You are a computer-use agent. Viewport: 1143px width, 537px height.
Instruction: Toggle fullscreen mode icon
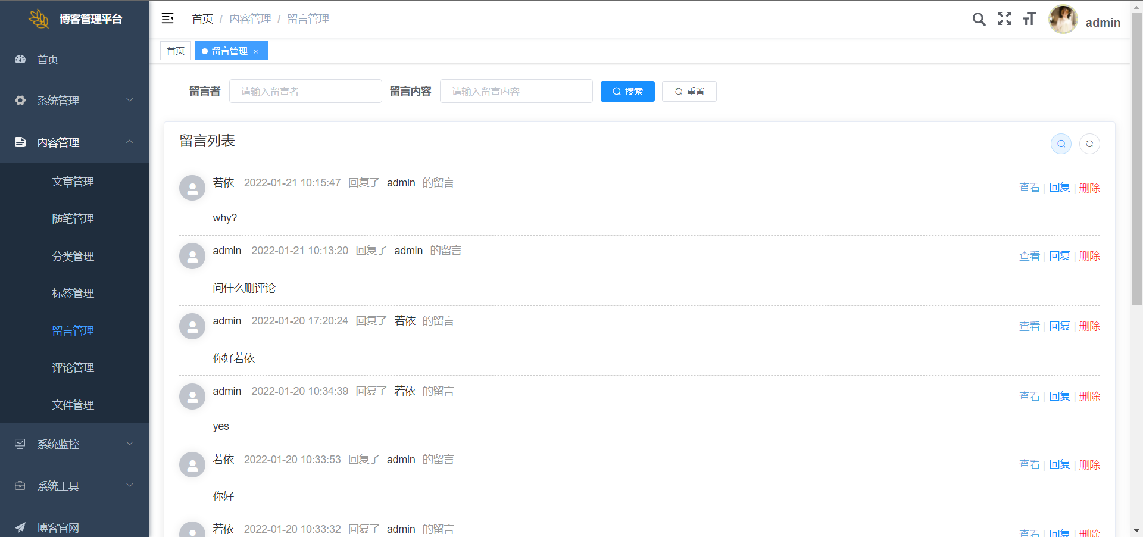pyautogui.click(x=1004, y=19)
